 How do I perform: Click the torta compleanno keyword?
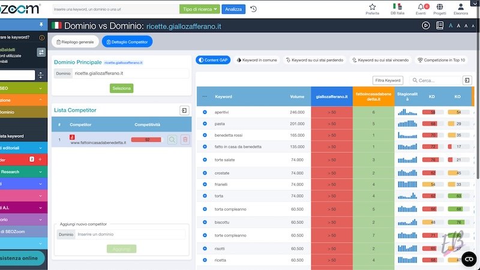click(230, 209)
